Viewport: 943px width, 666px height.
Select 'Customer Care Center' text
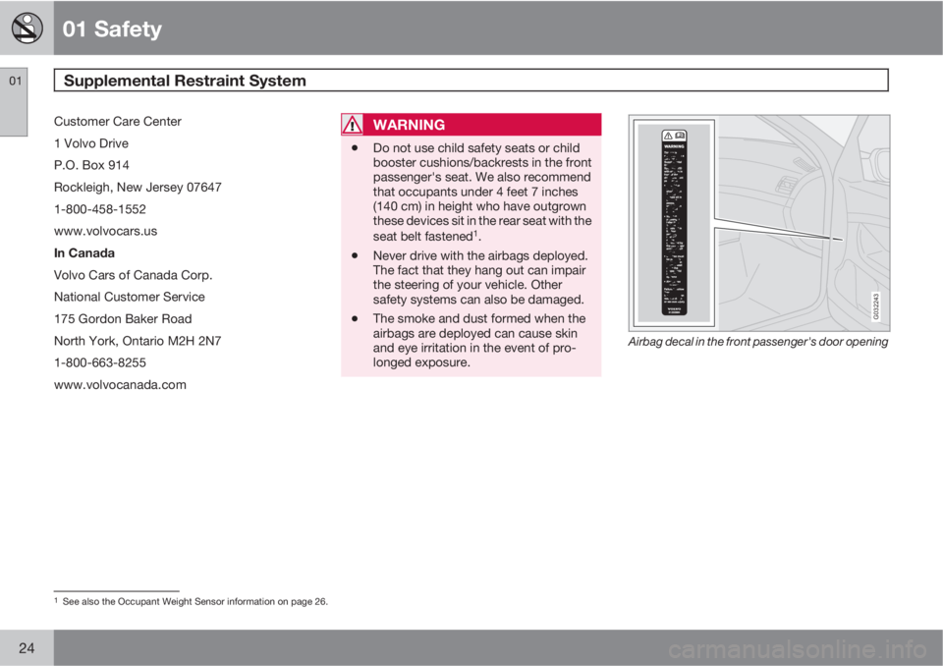pyautogui.click(x=117, y=122)
